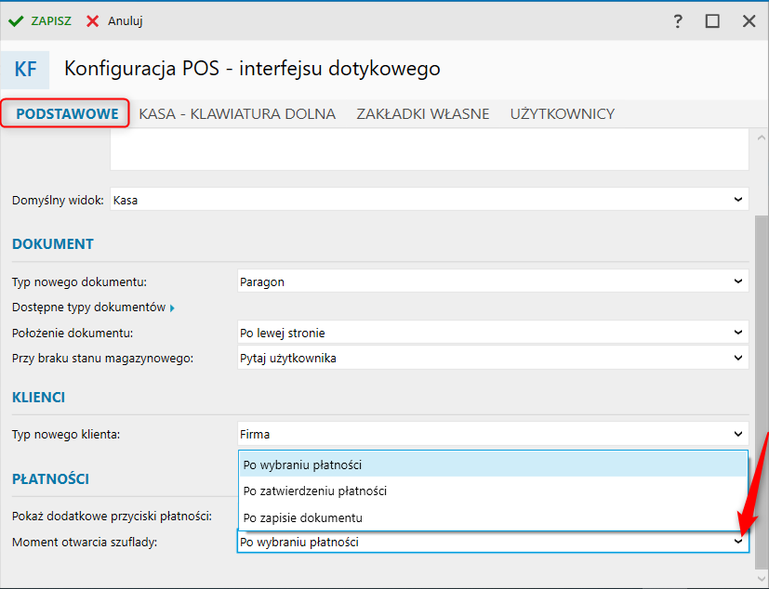Image resolution: width=769 pixels, height=589 pixels.
Task: Choose Po zapisie dokumentu option
Action: click(302, 517)
